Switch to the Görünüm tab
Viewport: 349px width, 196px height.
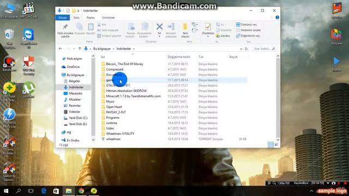click(x=109, y=17)
